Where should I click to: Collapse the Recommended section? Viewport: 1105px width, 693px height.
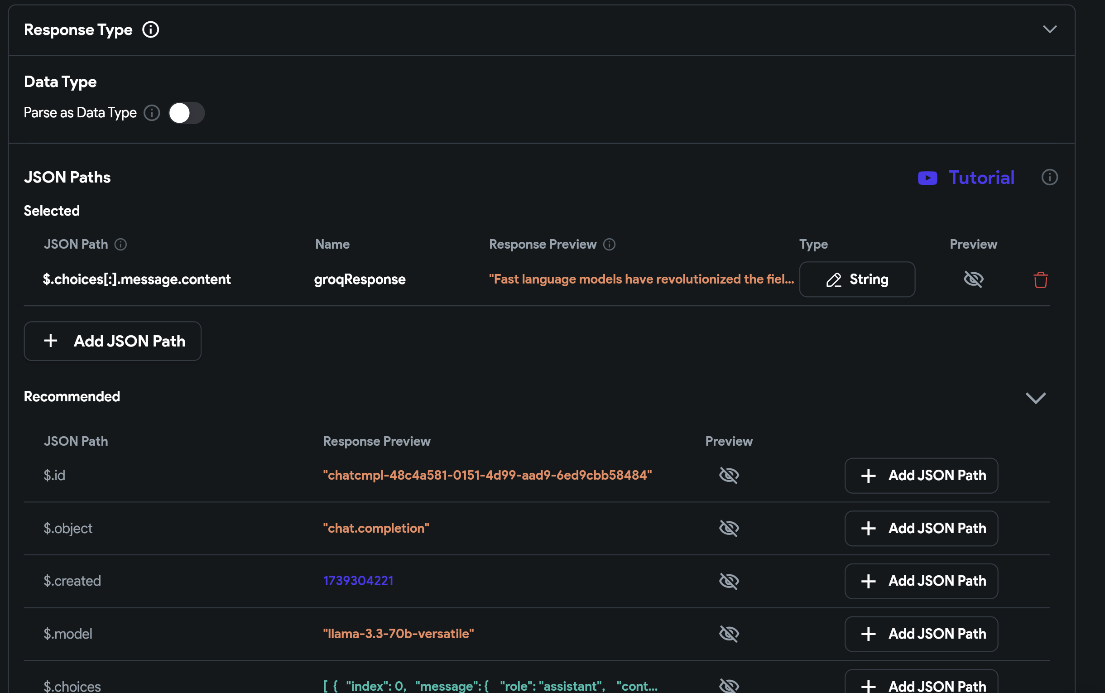tap(1035, 398)
